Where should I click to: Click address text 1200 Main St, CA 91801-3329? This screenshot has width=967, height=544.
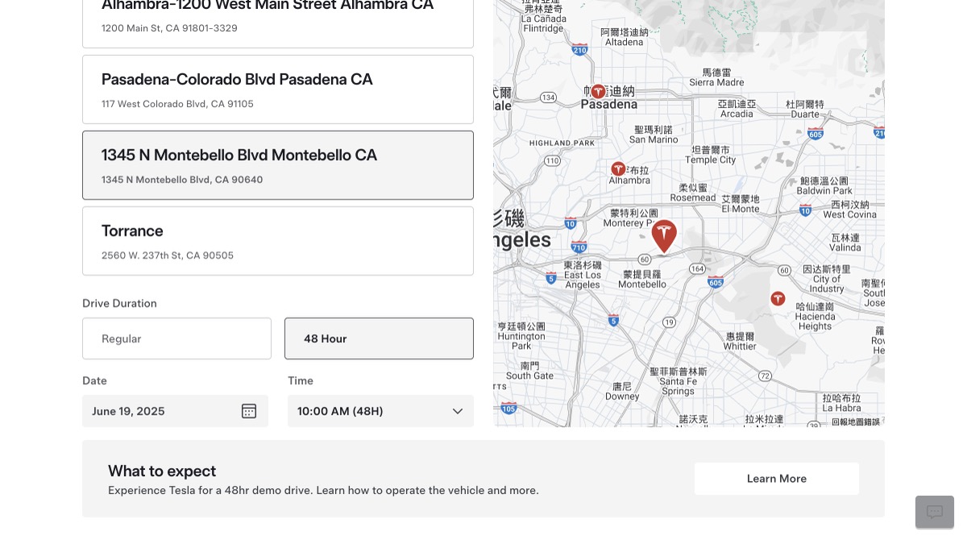tap(169, 28)
